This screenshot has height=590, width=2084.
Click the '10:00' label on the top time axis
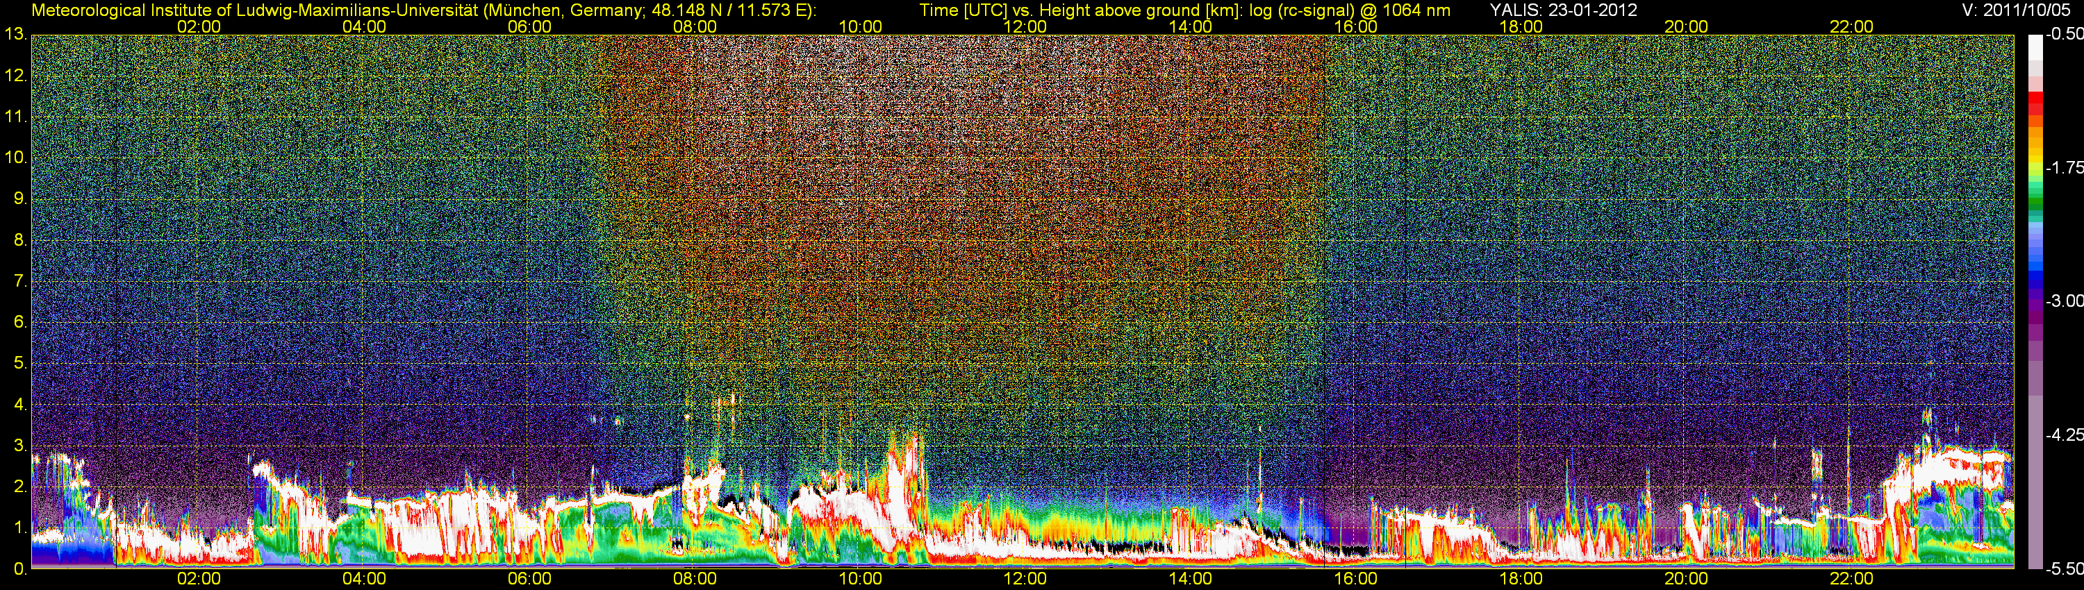pyautogui.click(x=860, y=26)
